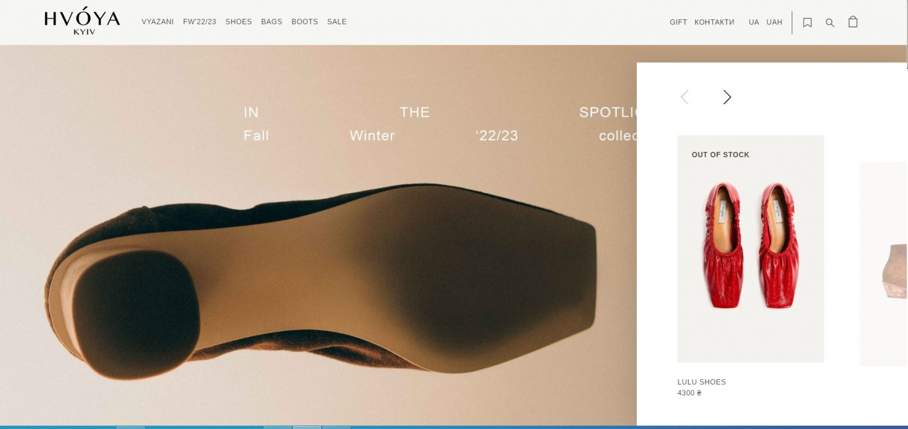Open the SALE section

coord(337,22)
